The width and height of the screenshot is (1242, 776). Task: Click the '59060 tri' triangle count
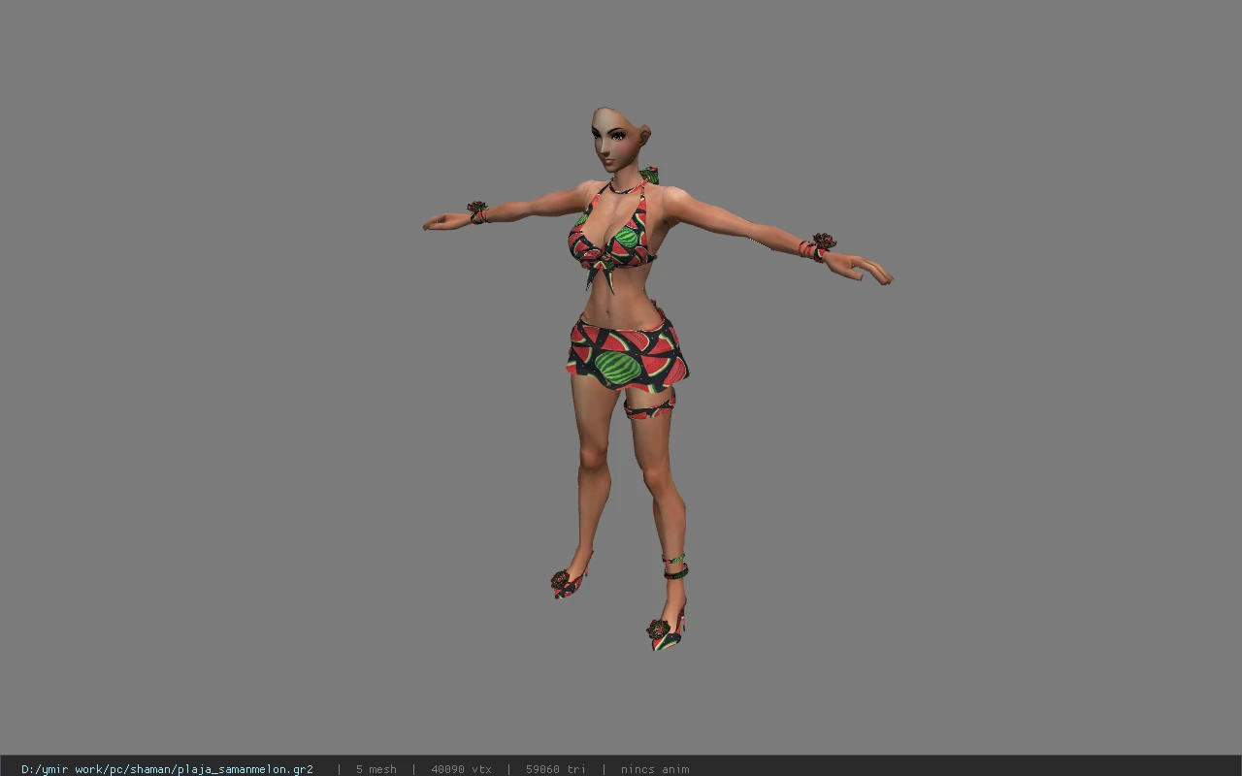point(556,769)
